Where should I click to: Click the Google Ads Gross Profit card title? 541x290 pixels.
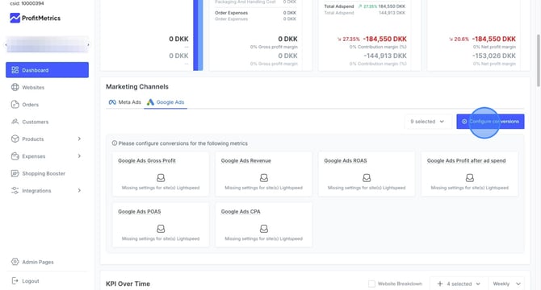point(147,160)
